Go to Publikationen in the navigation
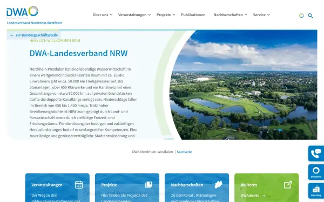324x202 pixels. [193, 15]
